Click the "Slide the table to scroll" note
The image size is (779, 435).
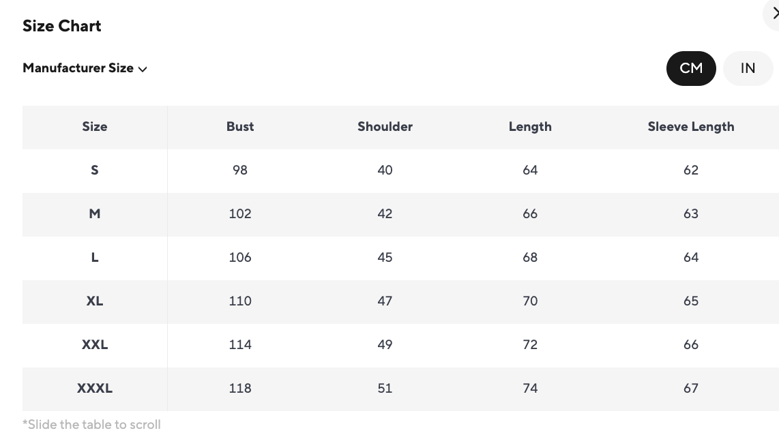(x=92, y=425)
